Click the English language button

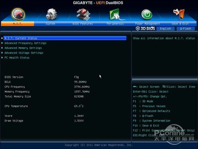pos(166,29)
